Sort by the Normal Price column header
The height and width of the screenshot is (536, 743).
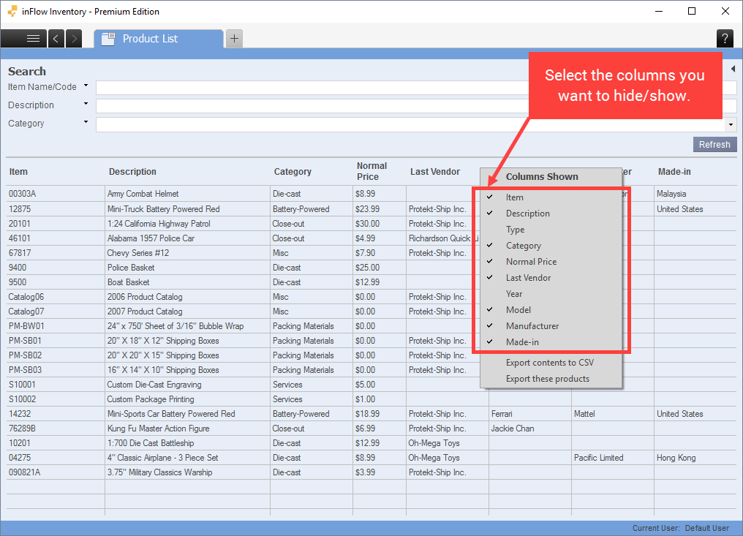point(372,171)
